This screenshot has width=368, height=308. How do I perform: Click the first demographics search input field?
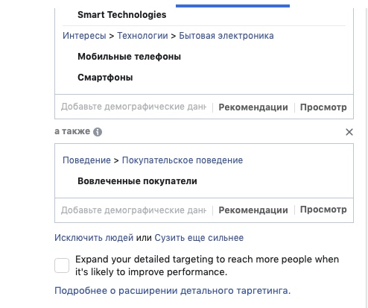pyautogui.click(x=133, y=107)
